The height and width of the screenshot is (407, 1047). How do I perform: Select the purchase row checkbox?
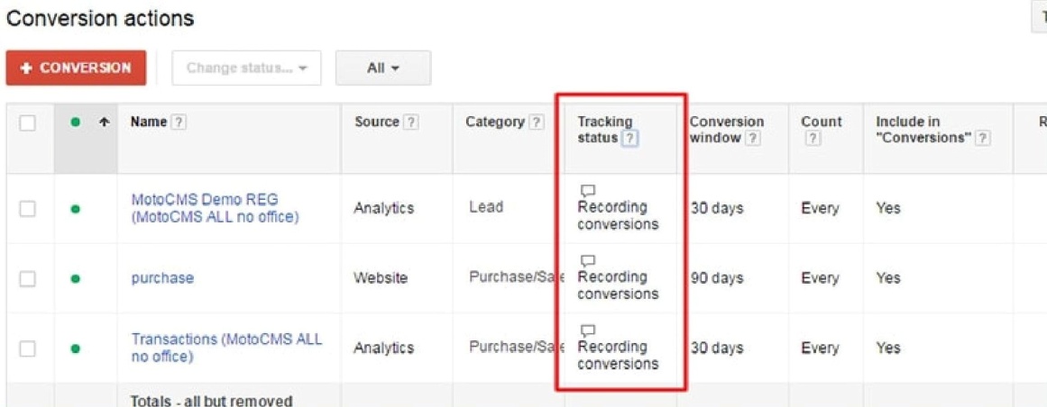tap(28, 278)
